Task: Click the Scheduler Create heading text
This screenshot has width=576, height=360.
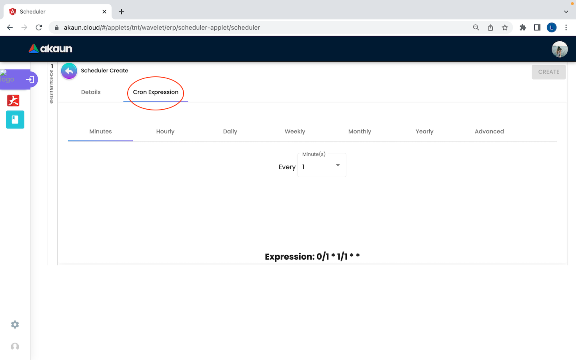Action: pyautogui.click(x=104, y=70)
